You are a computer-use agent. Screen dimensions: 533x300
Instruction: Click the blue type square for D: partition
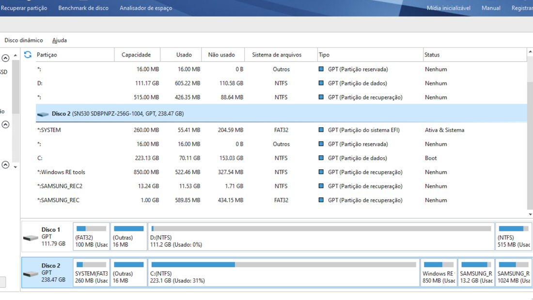click(321, 83)
